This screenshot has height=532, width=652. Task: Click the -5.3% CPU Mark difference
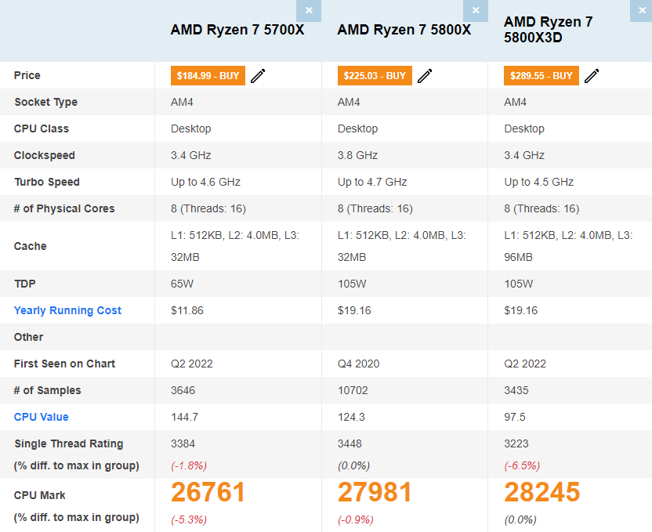pos(189,519)
